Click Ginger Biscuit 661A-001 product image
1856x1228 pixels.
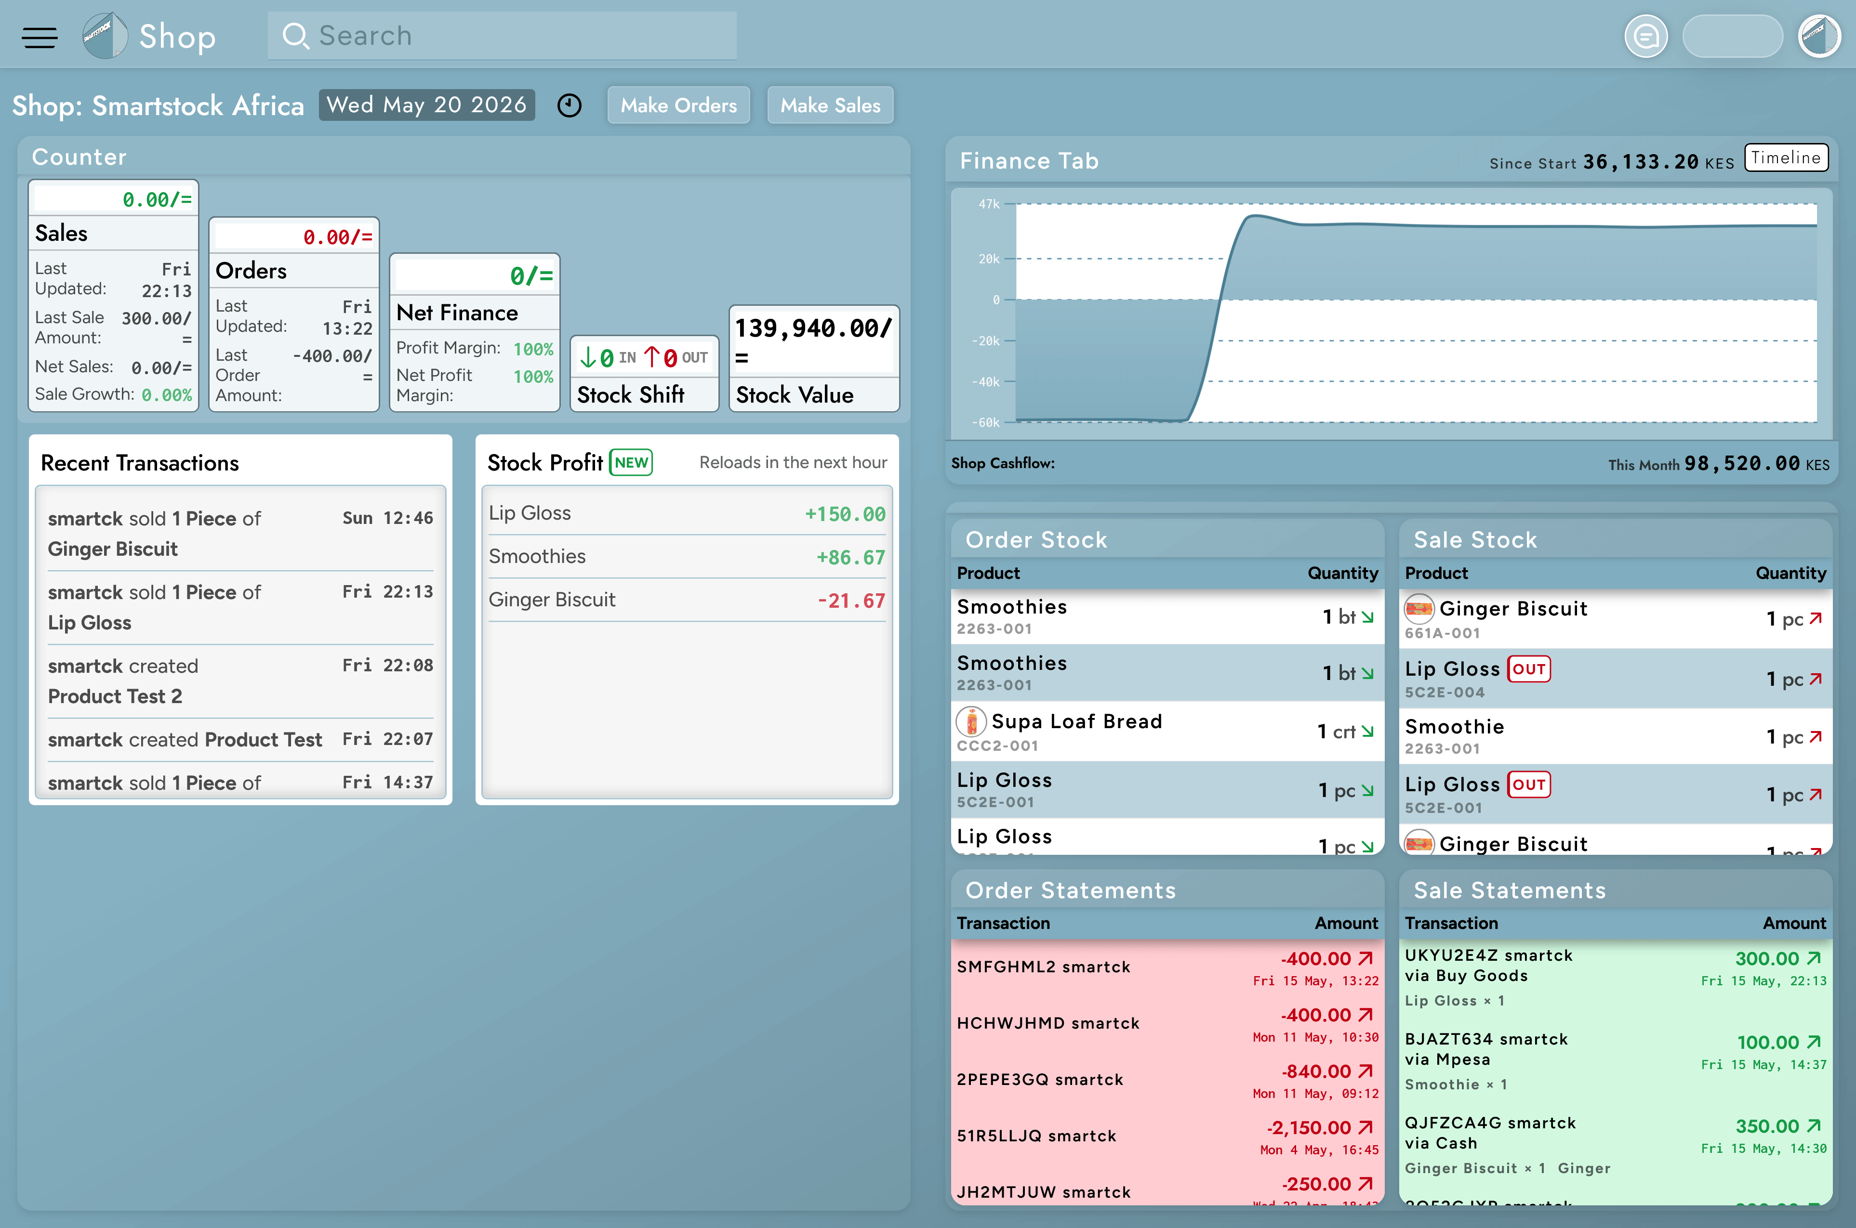pos(1419,609)
